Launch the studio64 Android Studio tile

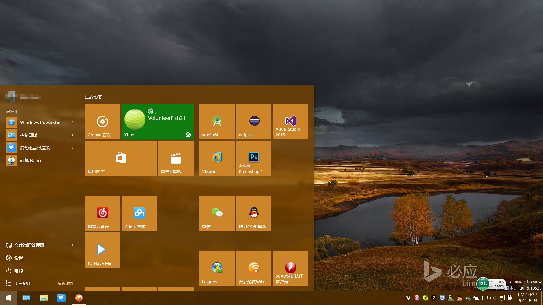(x=217, y=121)
